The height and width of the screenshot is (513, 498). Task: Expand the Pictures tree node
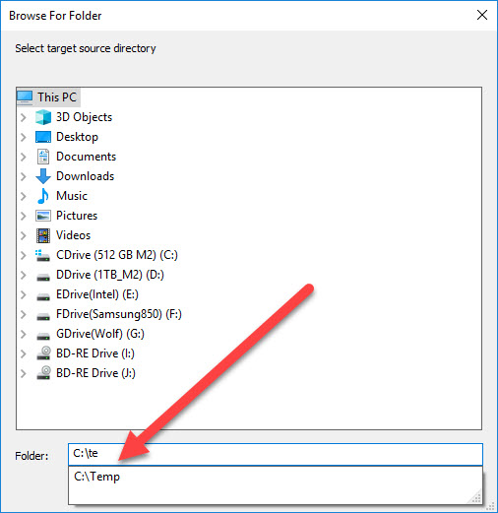(x=24, y=216)
